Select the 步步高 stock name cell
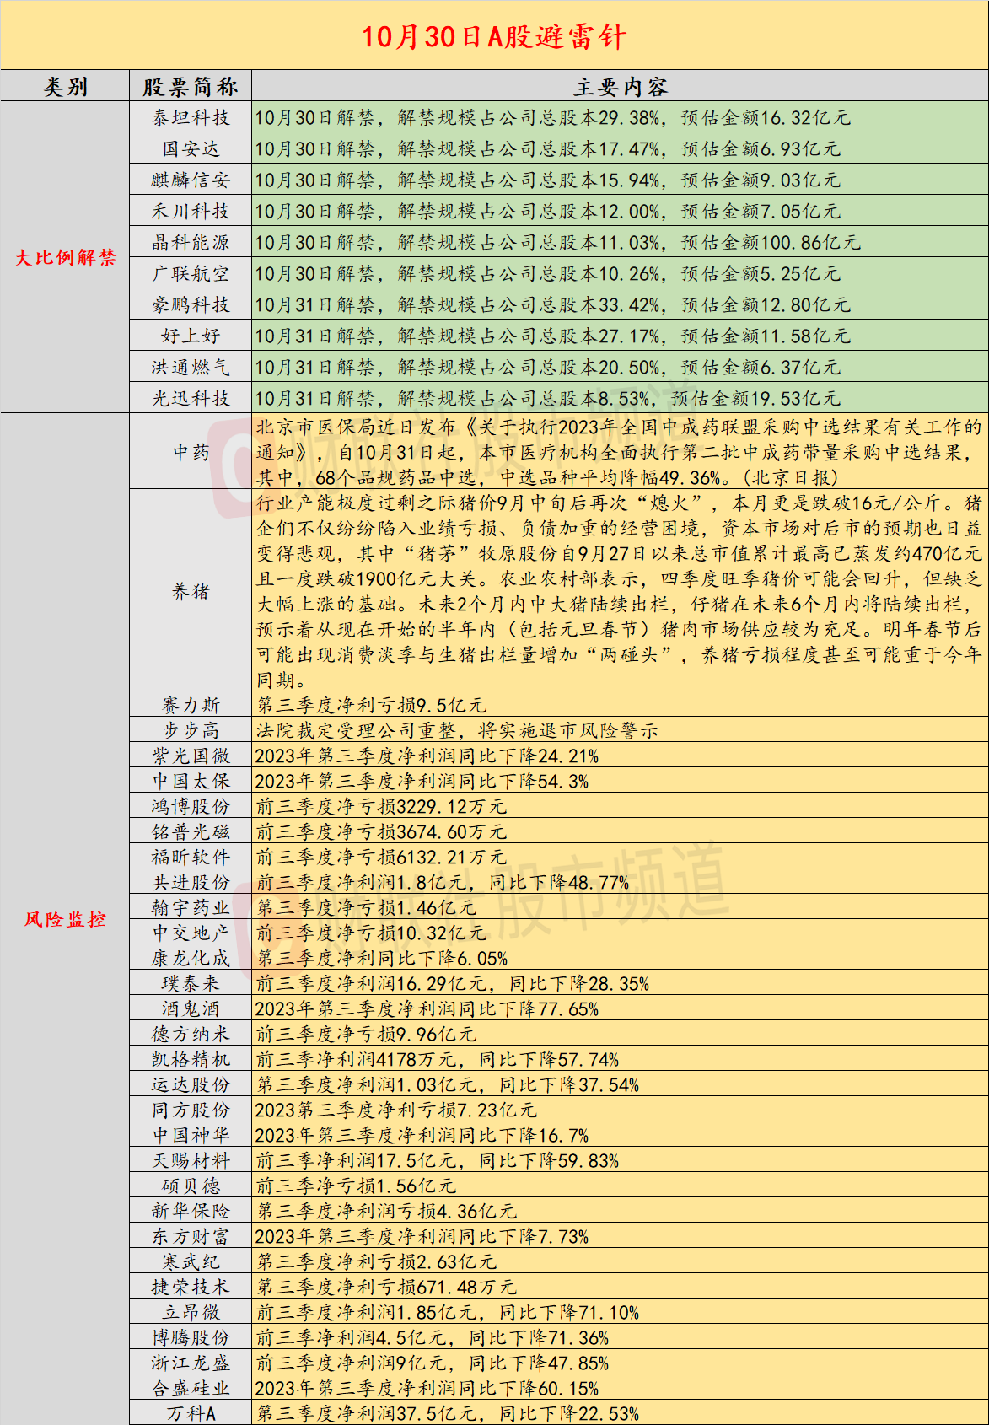 (191, 730)
